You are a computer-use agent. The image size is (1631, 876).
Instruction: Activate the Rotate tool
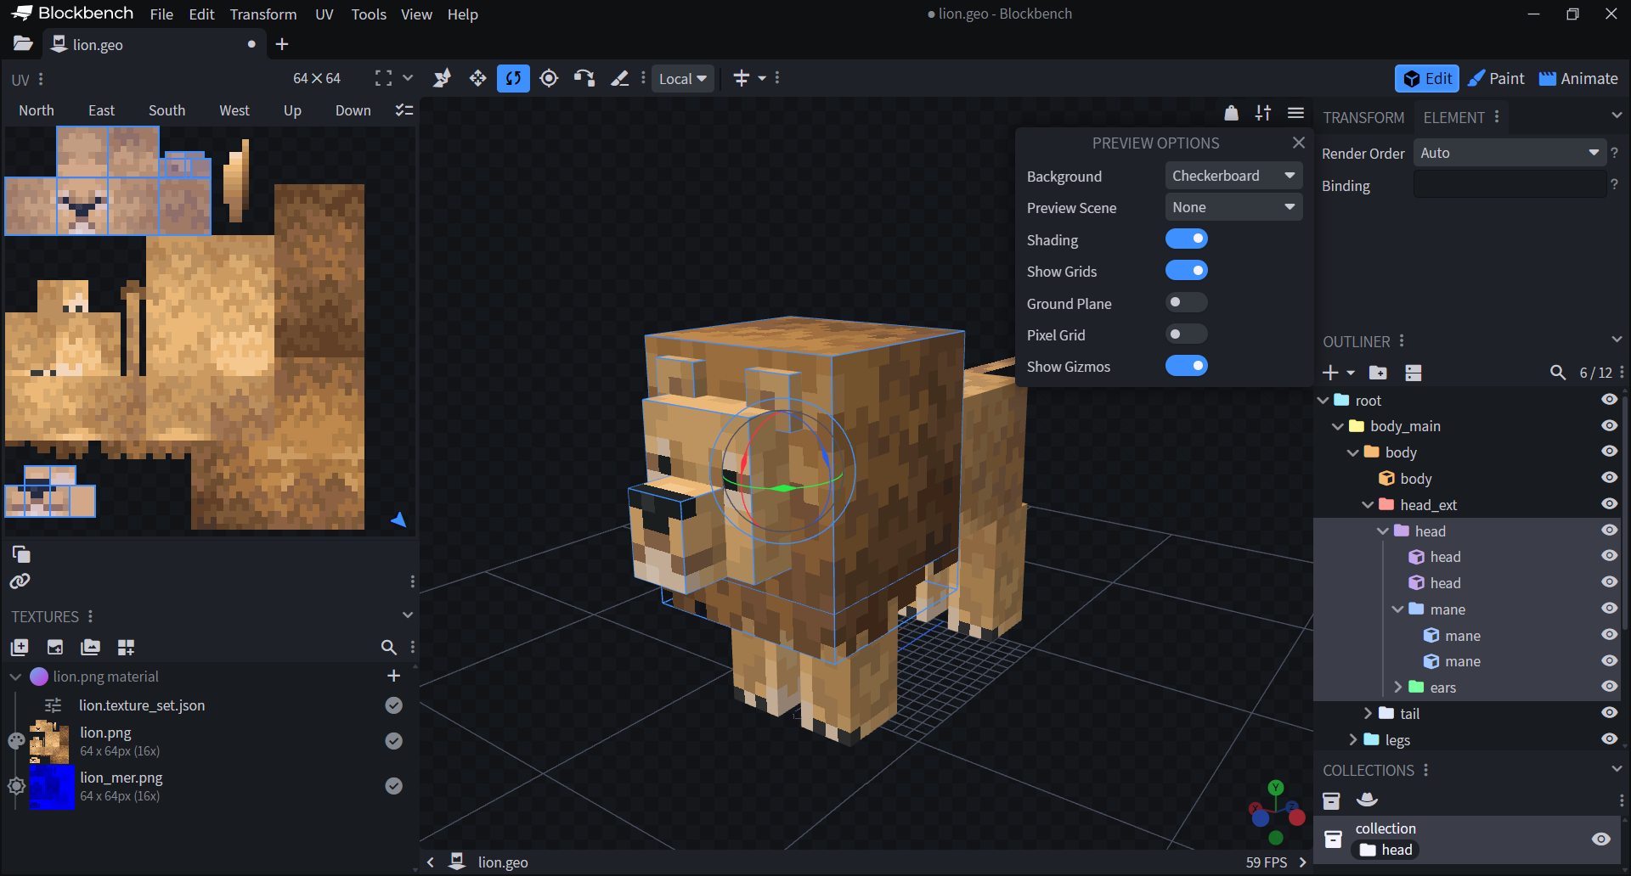point(513,77)
